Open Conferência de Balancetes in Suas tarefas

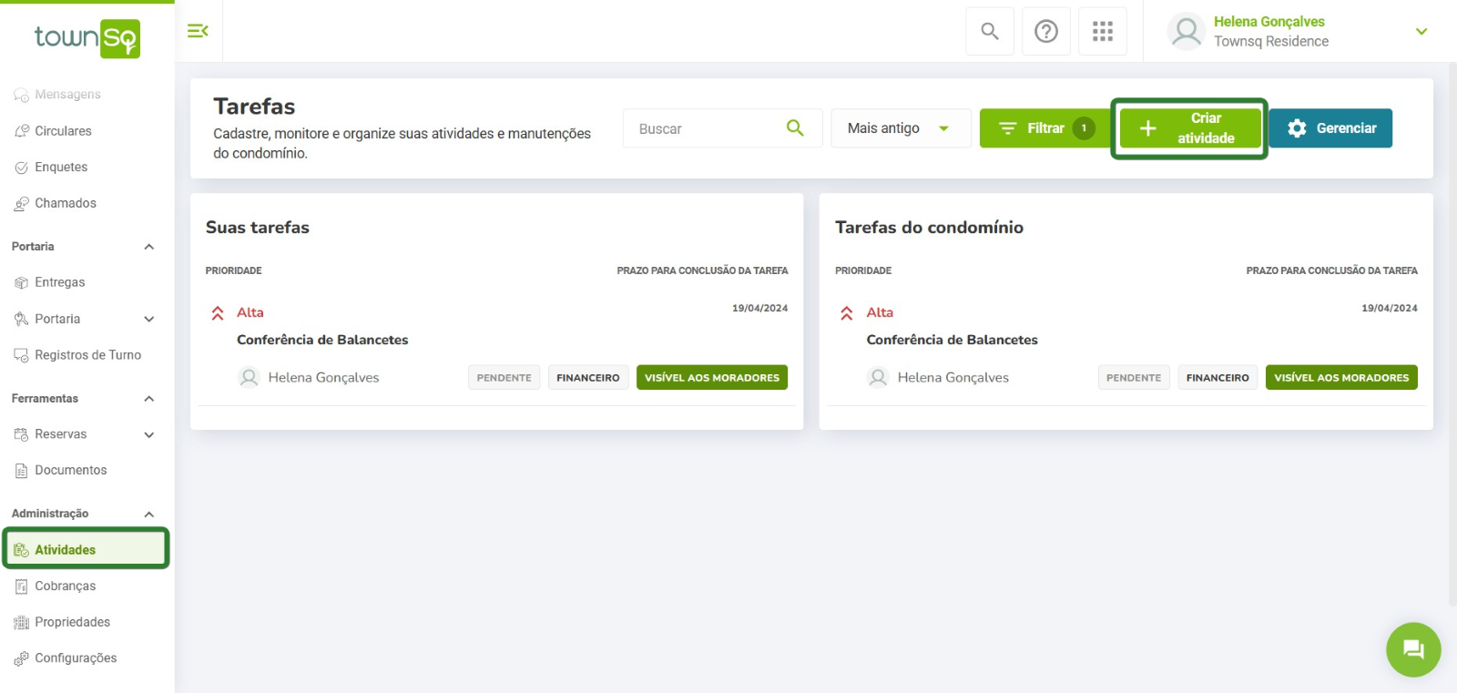[322, 340]
